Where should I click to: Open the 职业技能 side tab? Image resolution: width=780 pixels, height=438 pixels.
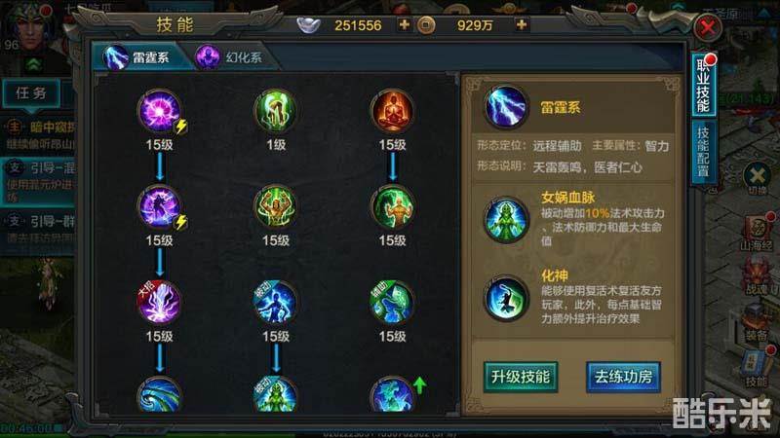[703, 86]
